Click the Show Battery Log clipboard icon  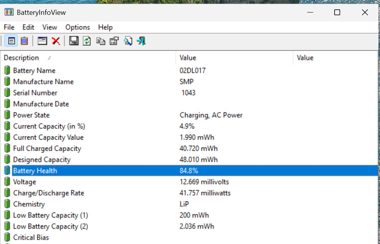[24, 41]
